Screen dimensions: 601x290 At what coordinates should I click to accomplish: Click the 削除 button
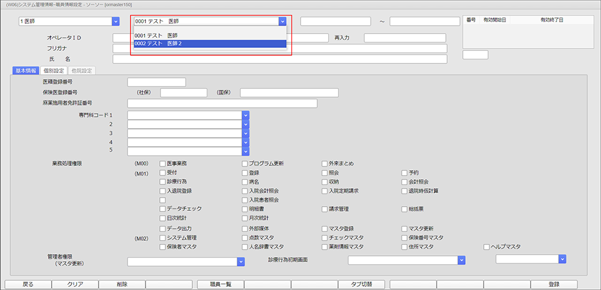[x=122, y=284]
